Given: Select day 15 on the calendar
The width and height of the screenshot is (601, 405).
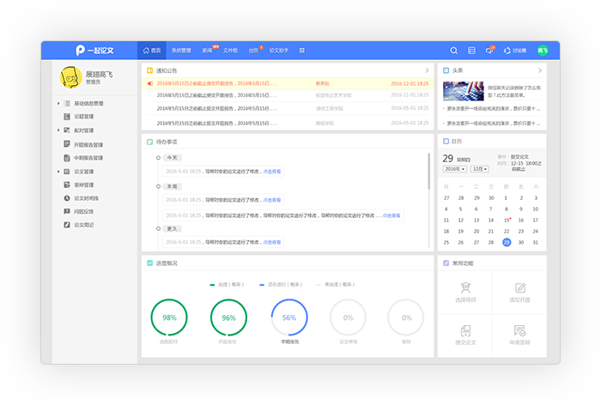Looking at the screenshot, I should (507, 220).
